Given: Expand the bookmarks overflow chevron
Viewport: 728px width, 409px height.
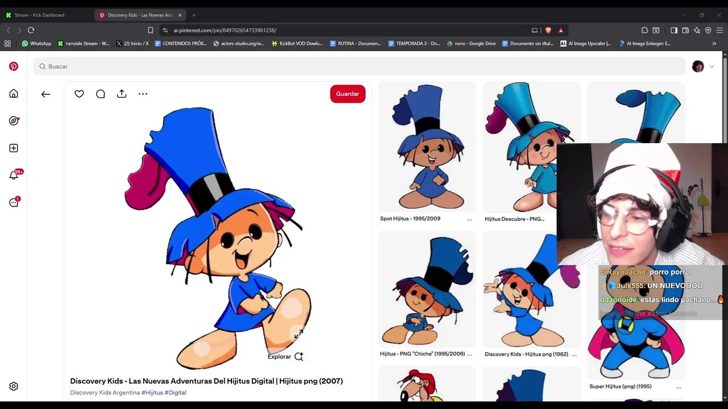Looking at the screenshot, I should 714,43.
